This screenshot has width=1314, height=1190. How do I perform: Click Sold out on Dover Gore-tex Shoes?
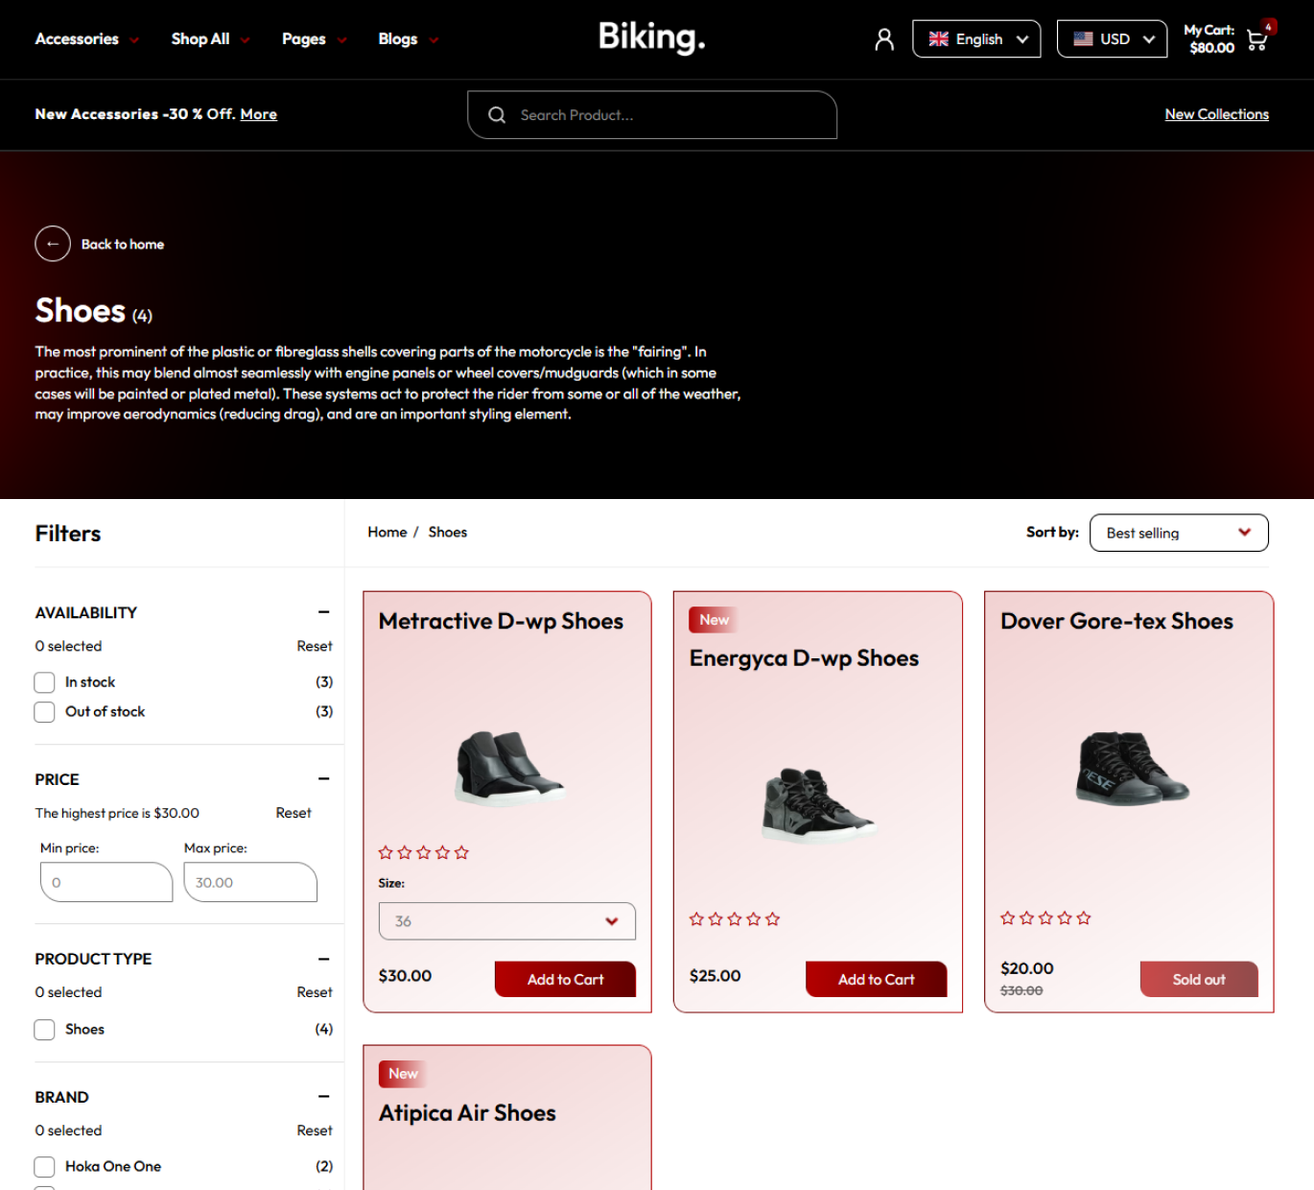[x=1199, y=979]
